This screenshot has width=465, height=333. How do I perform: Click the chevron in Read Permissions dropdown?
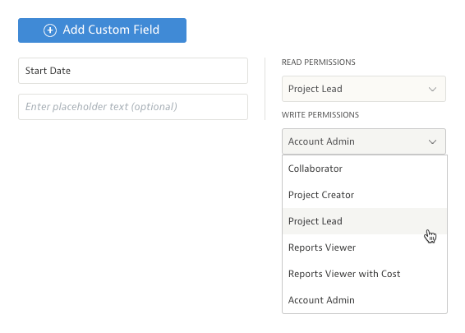click(x=432, y=89)
